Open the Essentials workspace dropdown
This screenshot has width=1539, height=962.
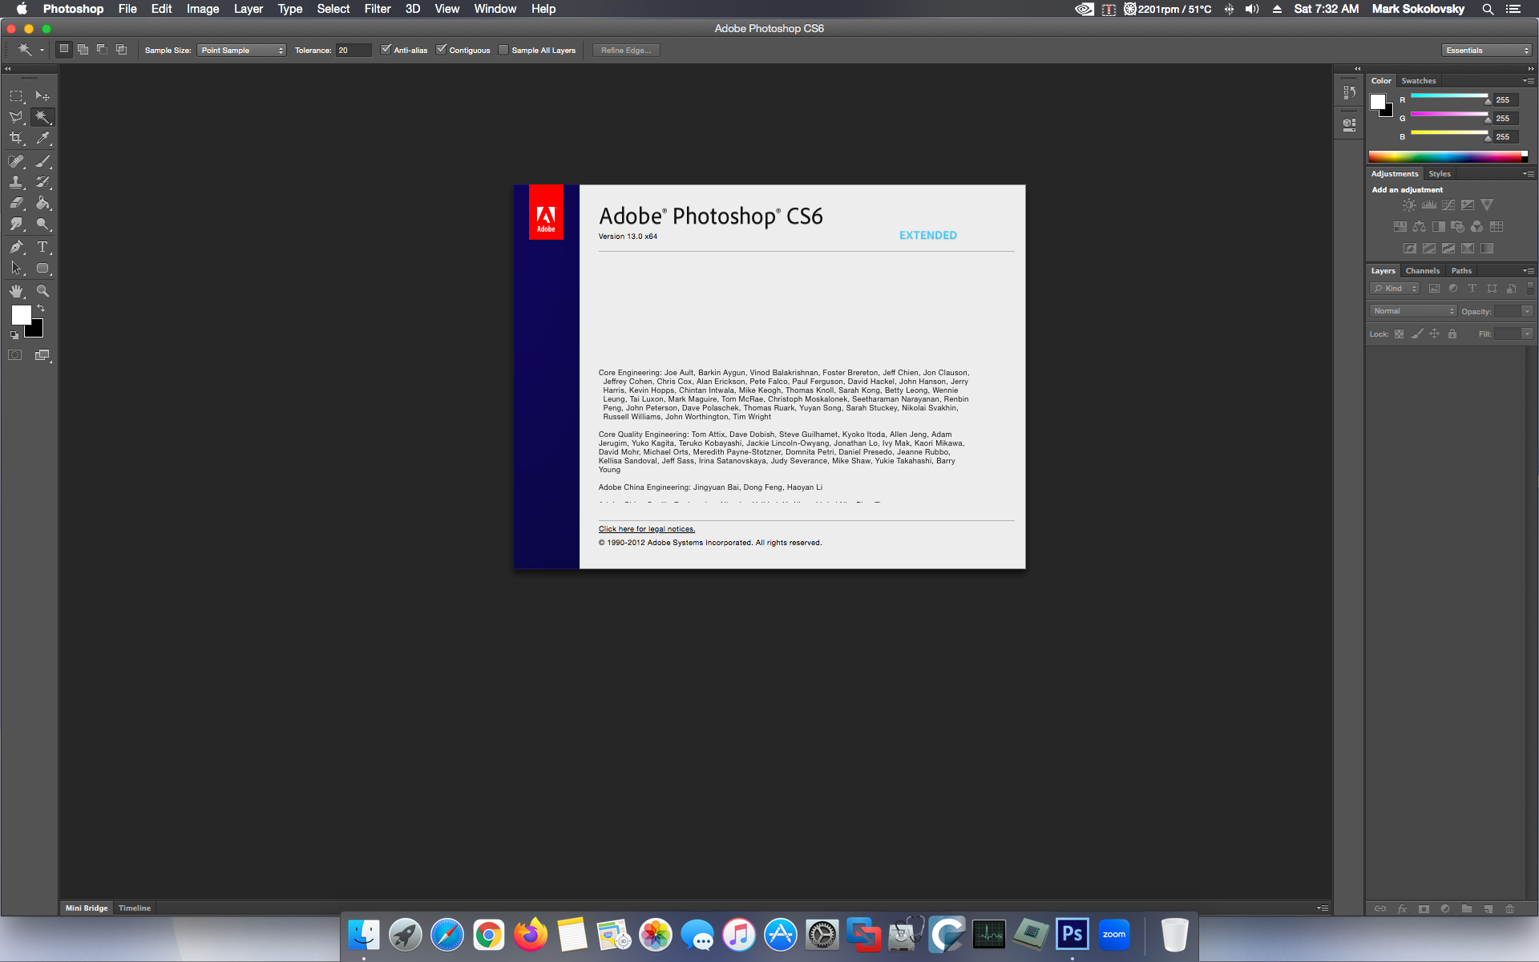[1487, 50]
